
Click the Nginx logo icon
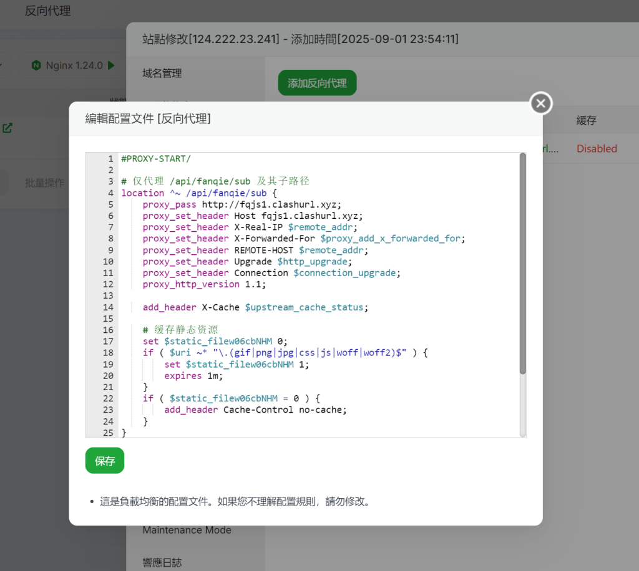click(x=36, y=65)
